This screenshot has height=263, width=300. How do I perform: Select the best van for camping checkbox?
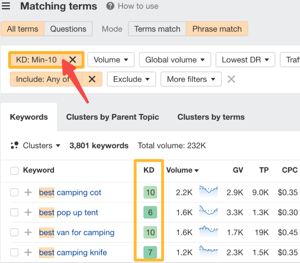(x=15, y=233)
